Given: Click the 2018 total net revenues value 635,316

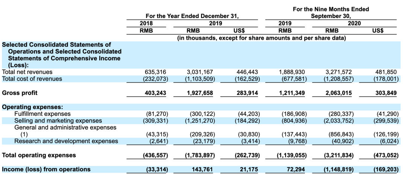Looking at the screenshot, I should click(155, 72).
